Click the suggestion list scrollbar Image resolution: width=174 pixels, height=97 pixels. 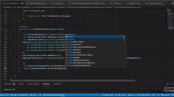click(124, 39)
